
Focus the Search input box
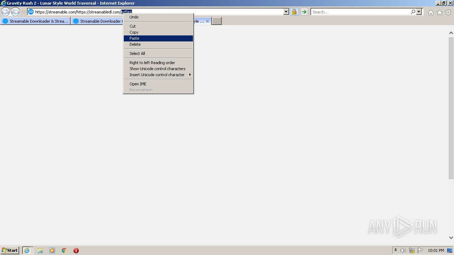[x=360, y=12]
